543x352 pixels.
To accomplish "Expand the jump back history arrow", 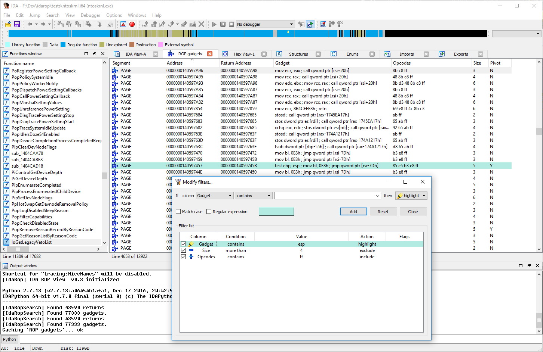I will (36, 24).
